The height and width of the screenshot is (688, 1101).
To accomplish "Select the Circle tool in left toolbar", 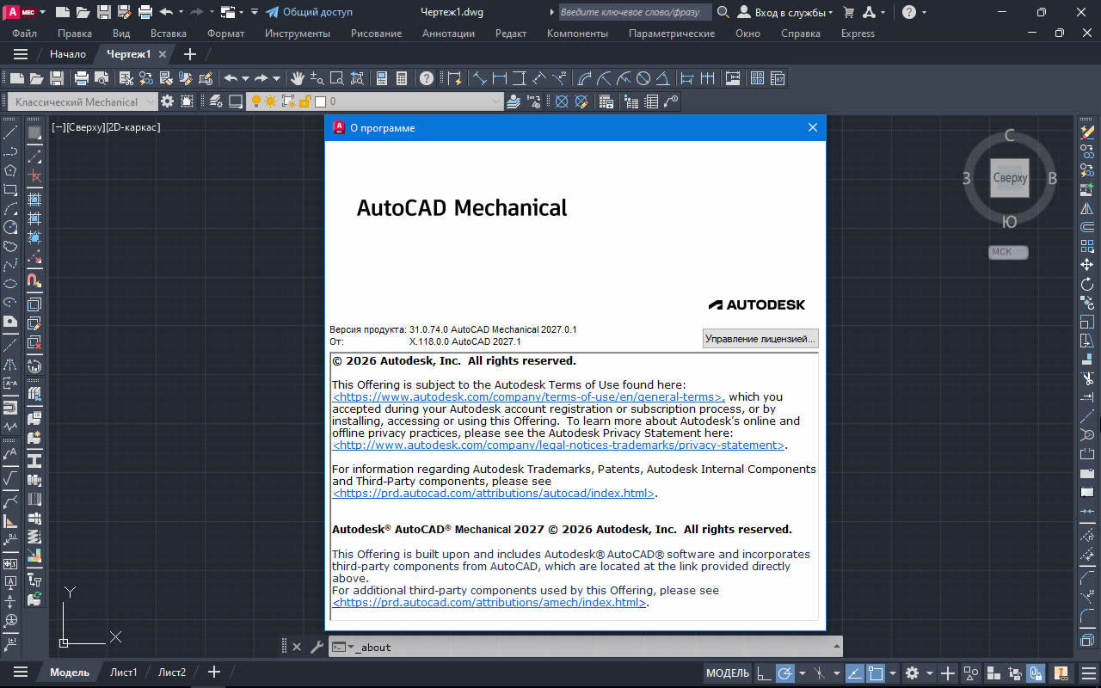I will point(10,227).
